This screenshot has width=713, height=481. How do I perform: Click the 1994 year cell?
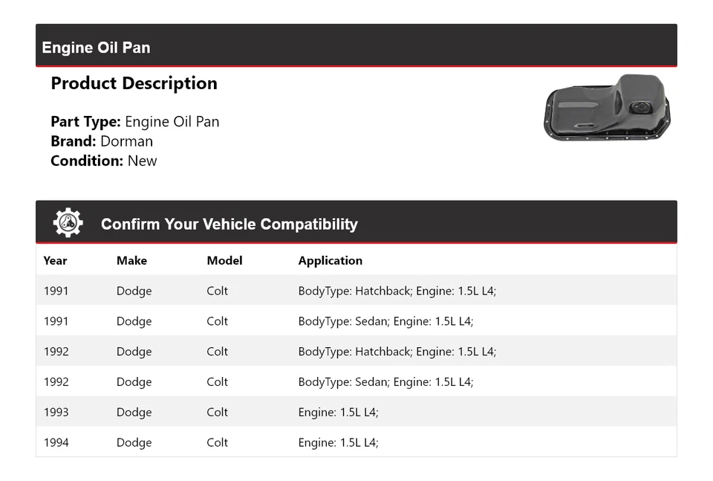(56, 443)
